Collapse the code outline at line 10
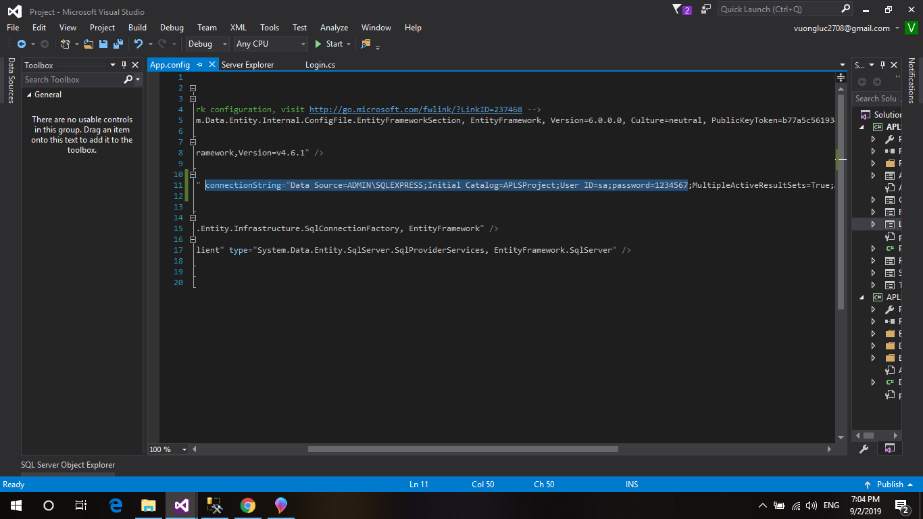This screenshot has height=519, width=923. [193, 174]
